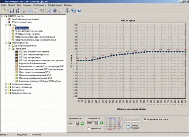Select УОЗ для мощностного режима
The width and height of the screenshot is (189, 137).
pyautogui.click(x=34, y=55)
